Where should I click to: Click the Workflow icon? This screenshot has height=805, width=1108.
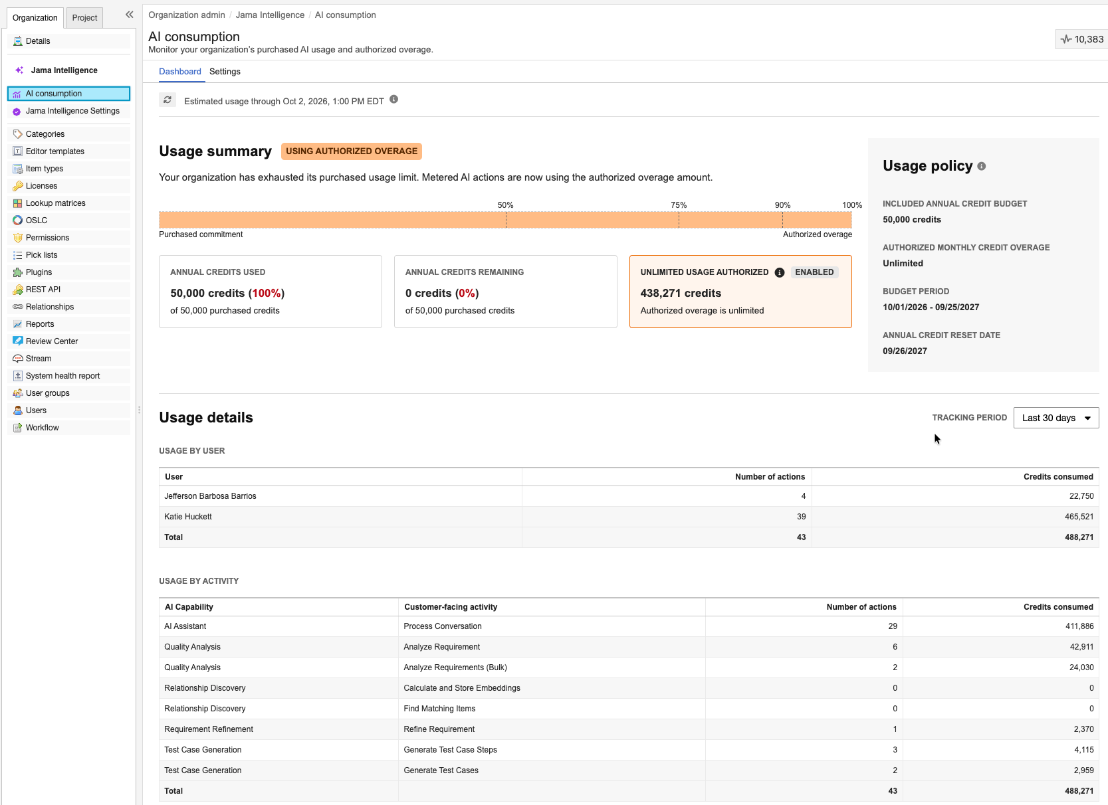click(18, 428)
